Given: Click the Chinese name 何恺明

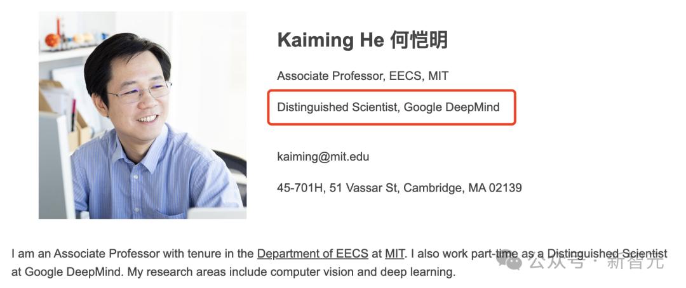Looking at the screenshot, I should [x=419, y=40].
